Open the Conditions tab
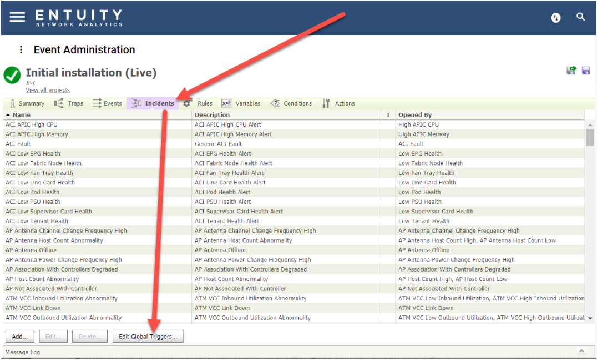597x361 pixels. tap(291, 103)
